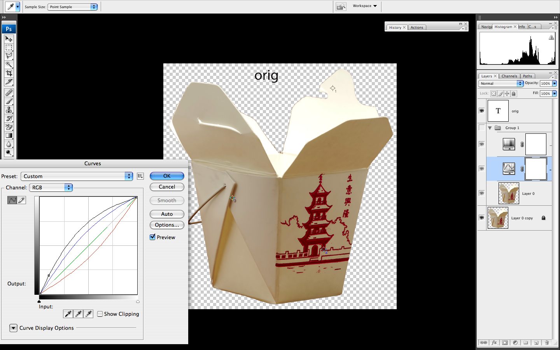The image size is (560, 350).
Task: Click the Cancel button in Curves
Action: [167, 187]
